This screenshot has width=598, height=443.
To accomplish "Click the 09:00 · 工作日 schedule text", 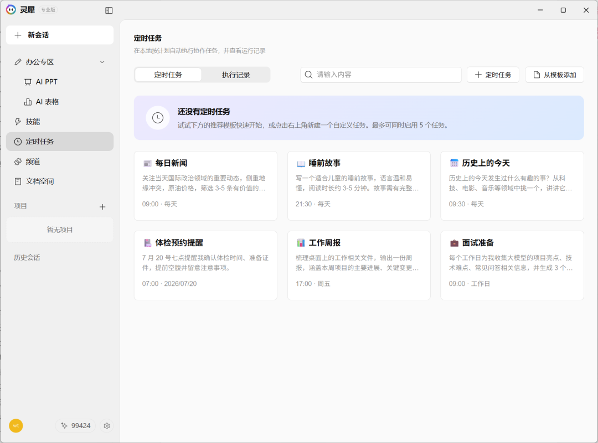I will [x=470, y=284].
